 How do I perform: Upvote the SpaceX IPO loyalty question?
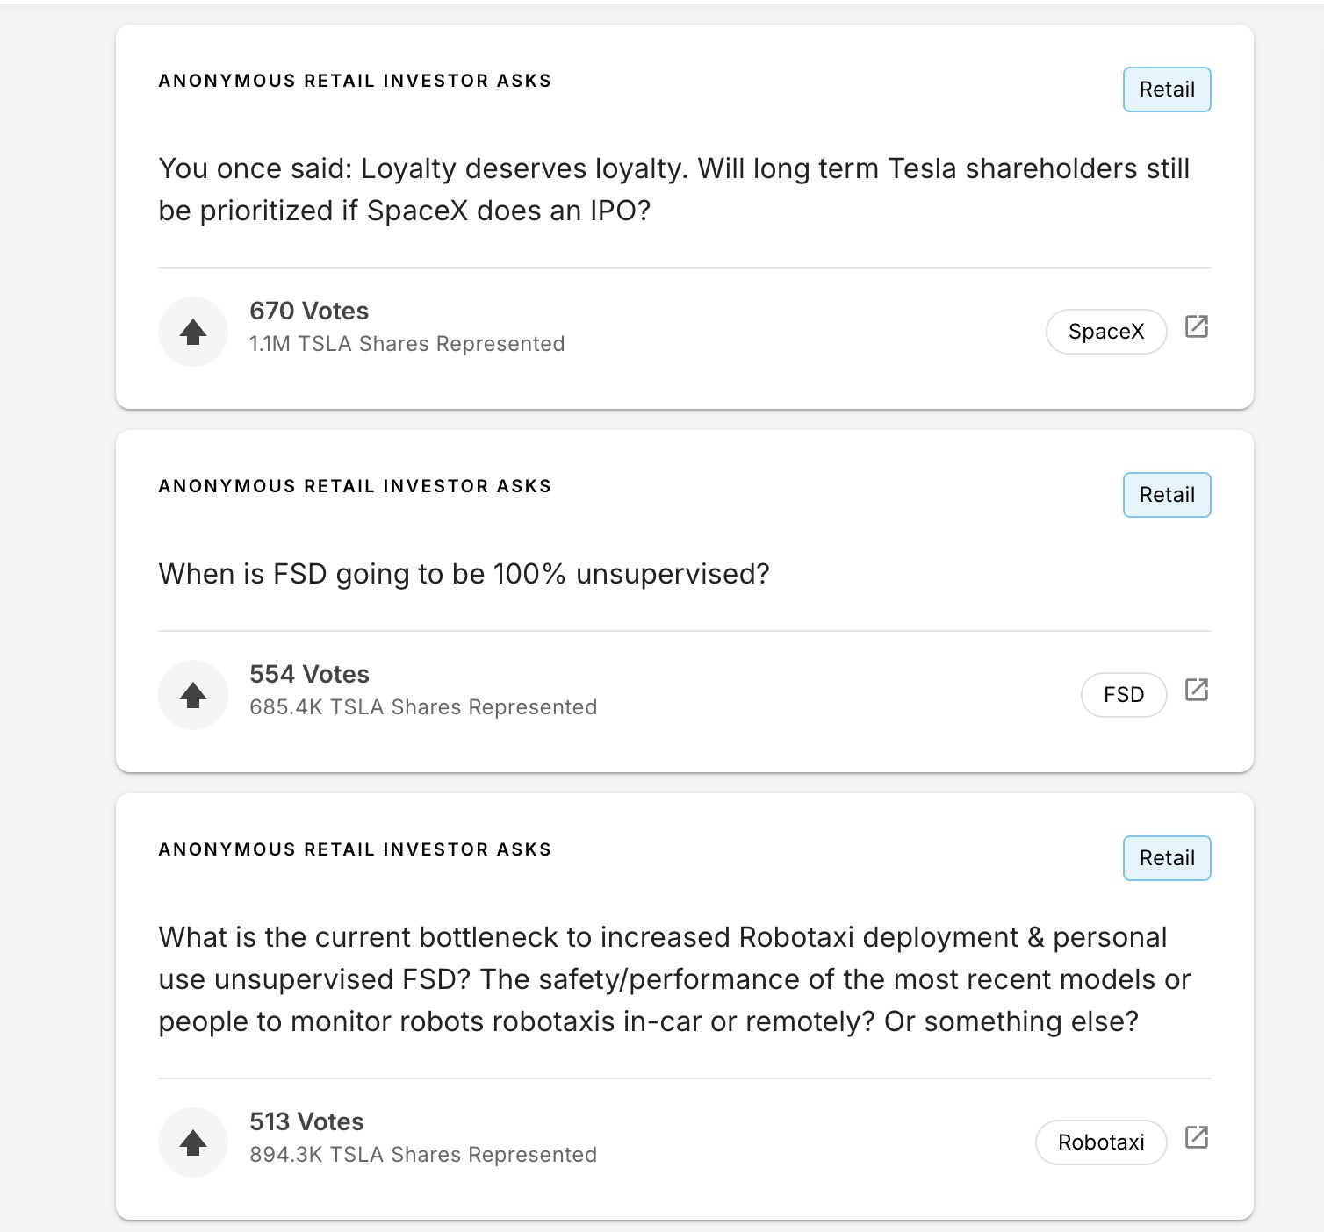pyautogui.click(x=193, y=332)
